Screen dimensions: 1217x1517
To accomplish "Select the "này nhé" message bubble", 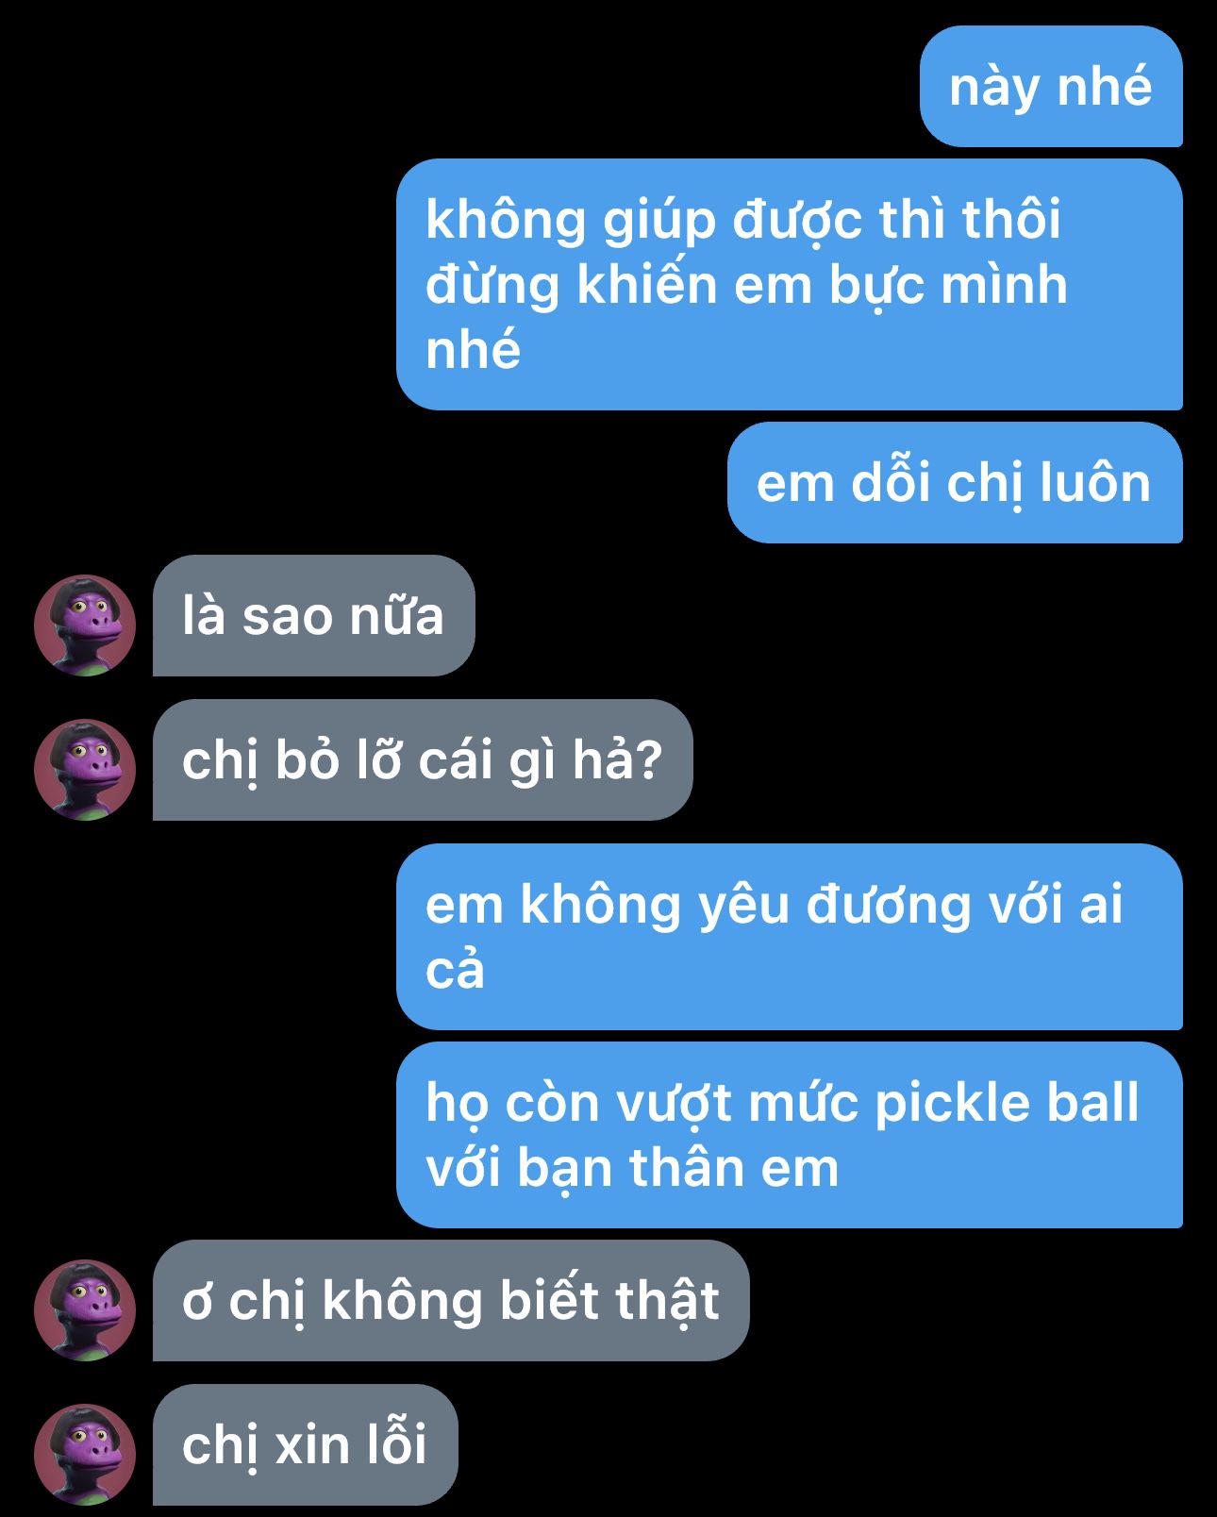I will (1051, 87).
